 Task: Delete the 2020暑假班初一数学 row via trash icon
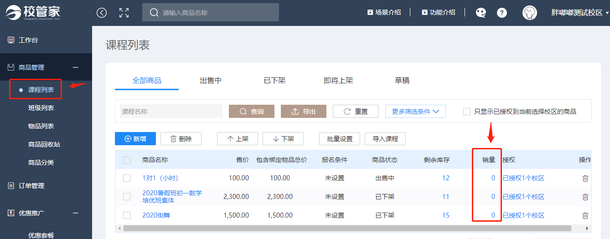[585, 197]
